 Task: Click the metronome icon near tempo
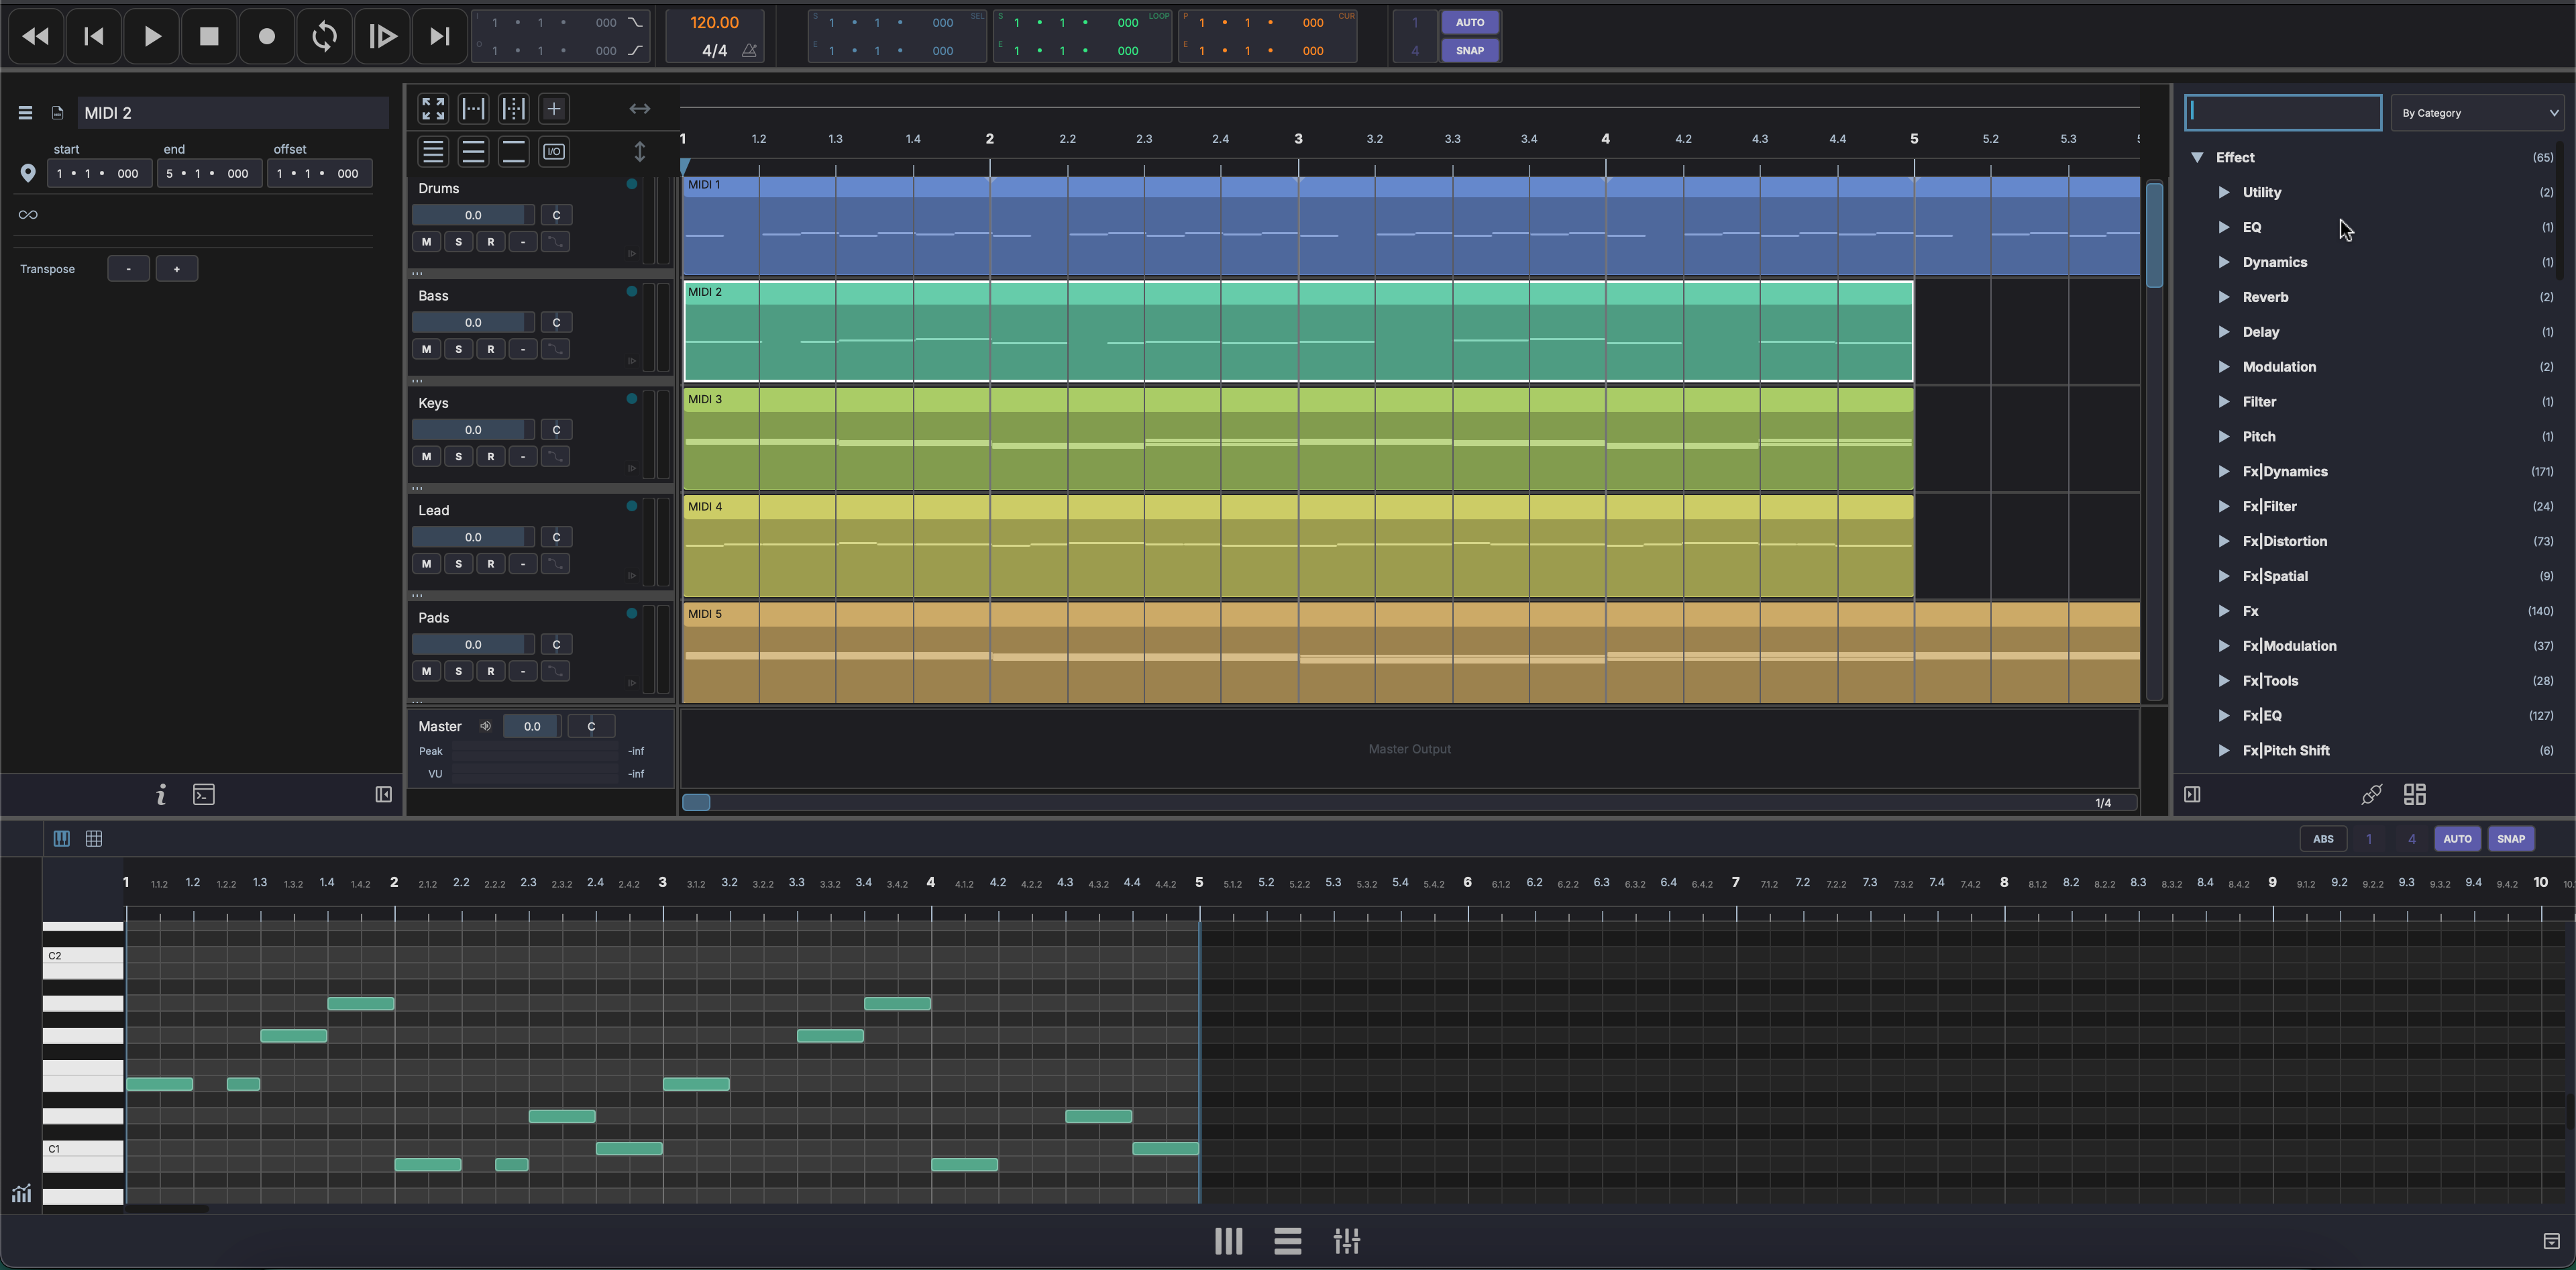click(749, 51)
